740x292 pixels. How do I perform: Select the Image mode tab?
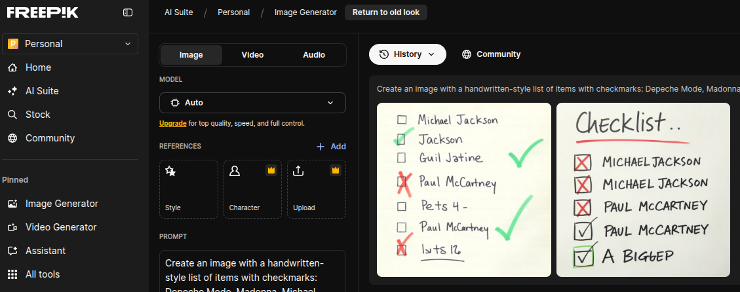tap(191, 55)
